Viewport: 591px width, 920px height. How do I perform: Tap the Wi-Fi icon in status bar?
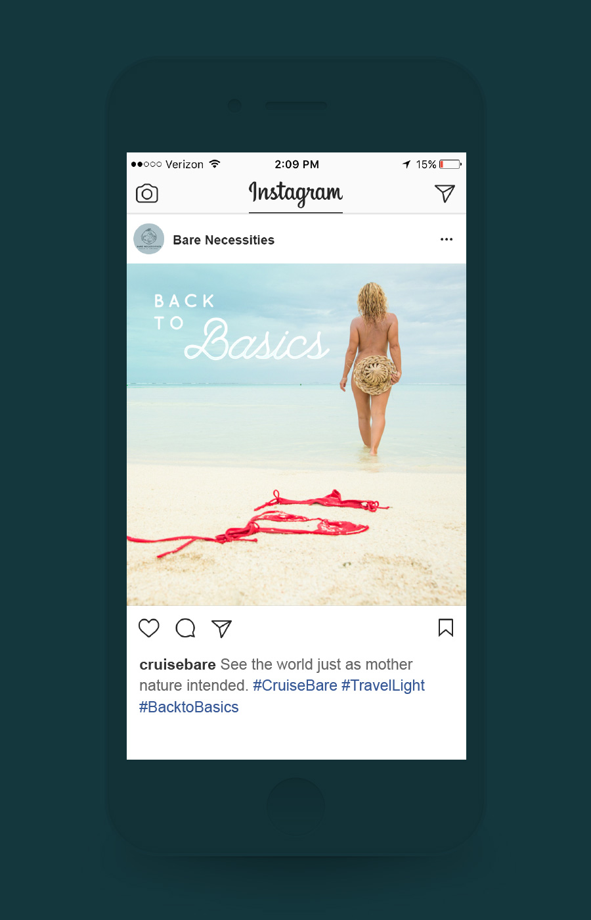(215, 164)
